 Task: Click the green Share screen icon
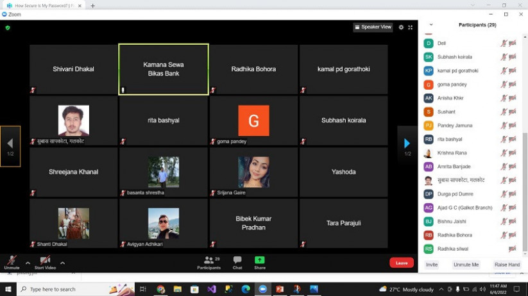coord(260,262)
